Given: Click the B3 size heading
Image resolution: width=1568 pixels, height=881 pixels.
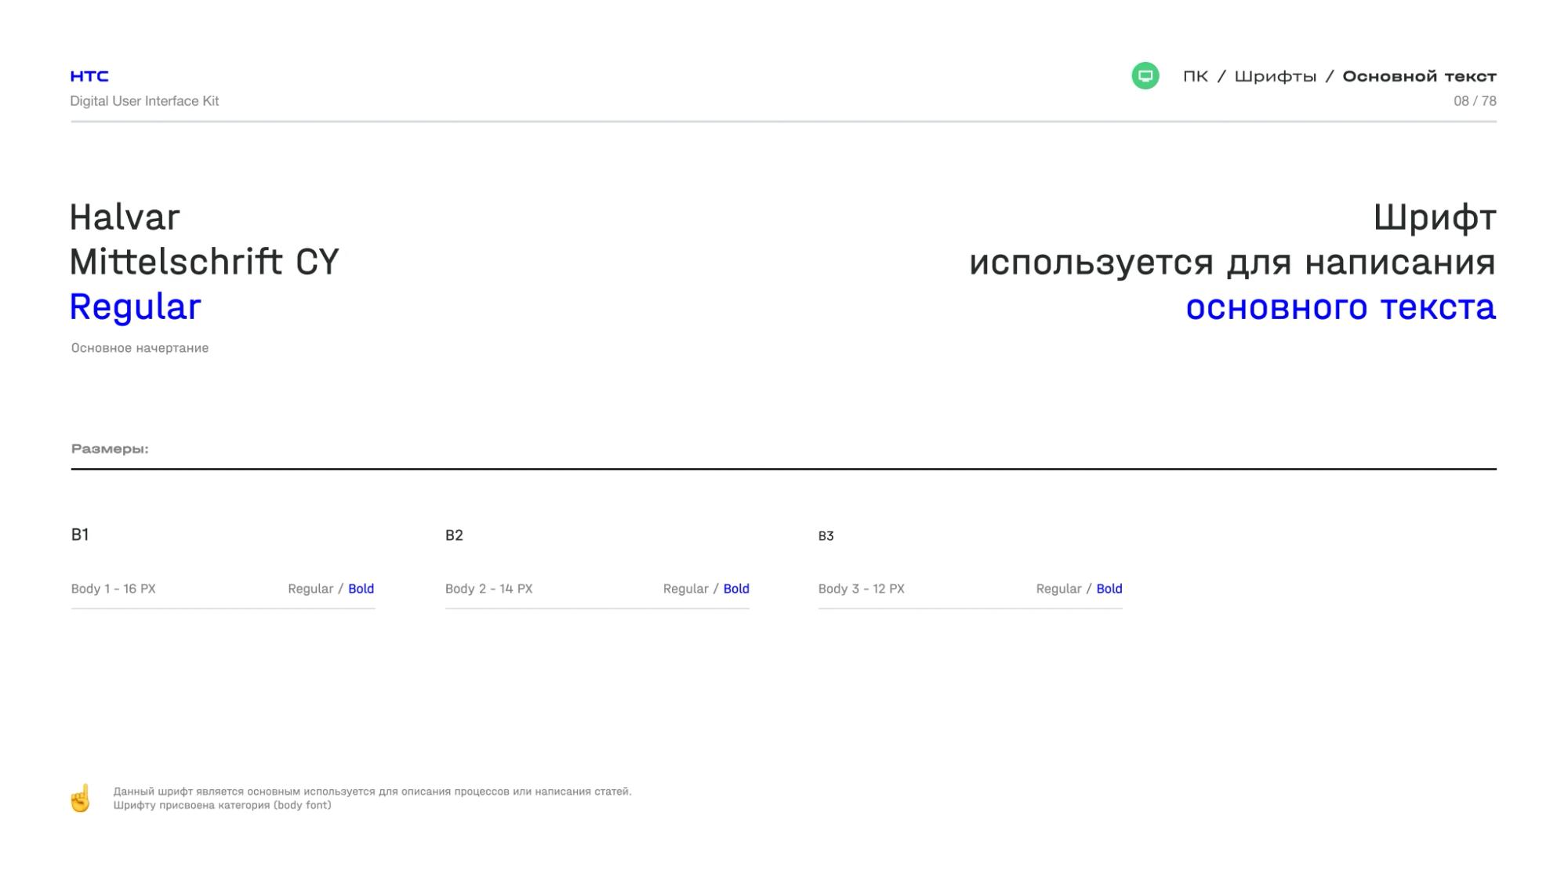Looking at the screenshot, I should [x=826, y=536].
